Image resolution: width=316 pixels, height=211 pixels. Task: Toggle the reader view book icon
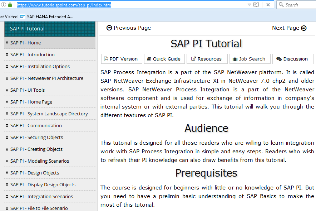click(256, 5)
